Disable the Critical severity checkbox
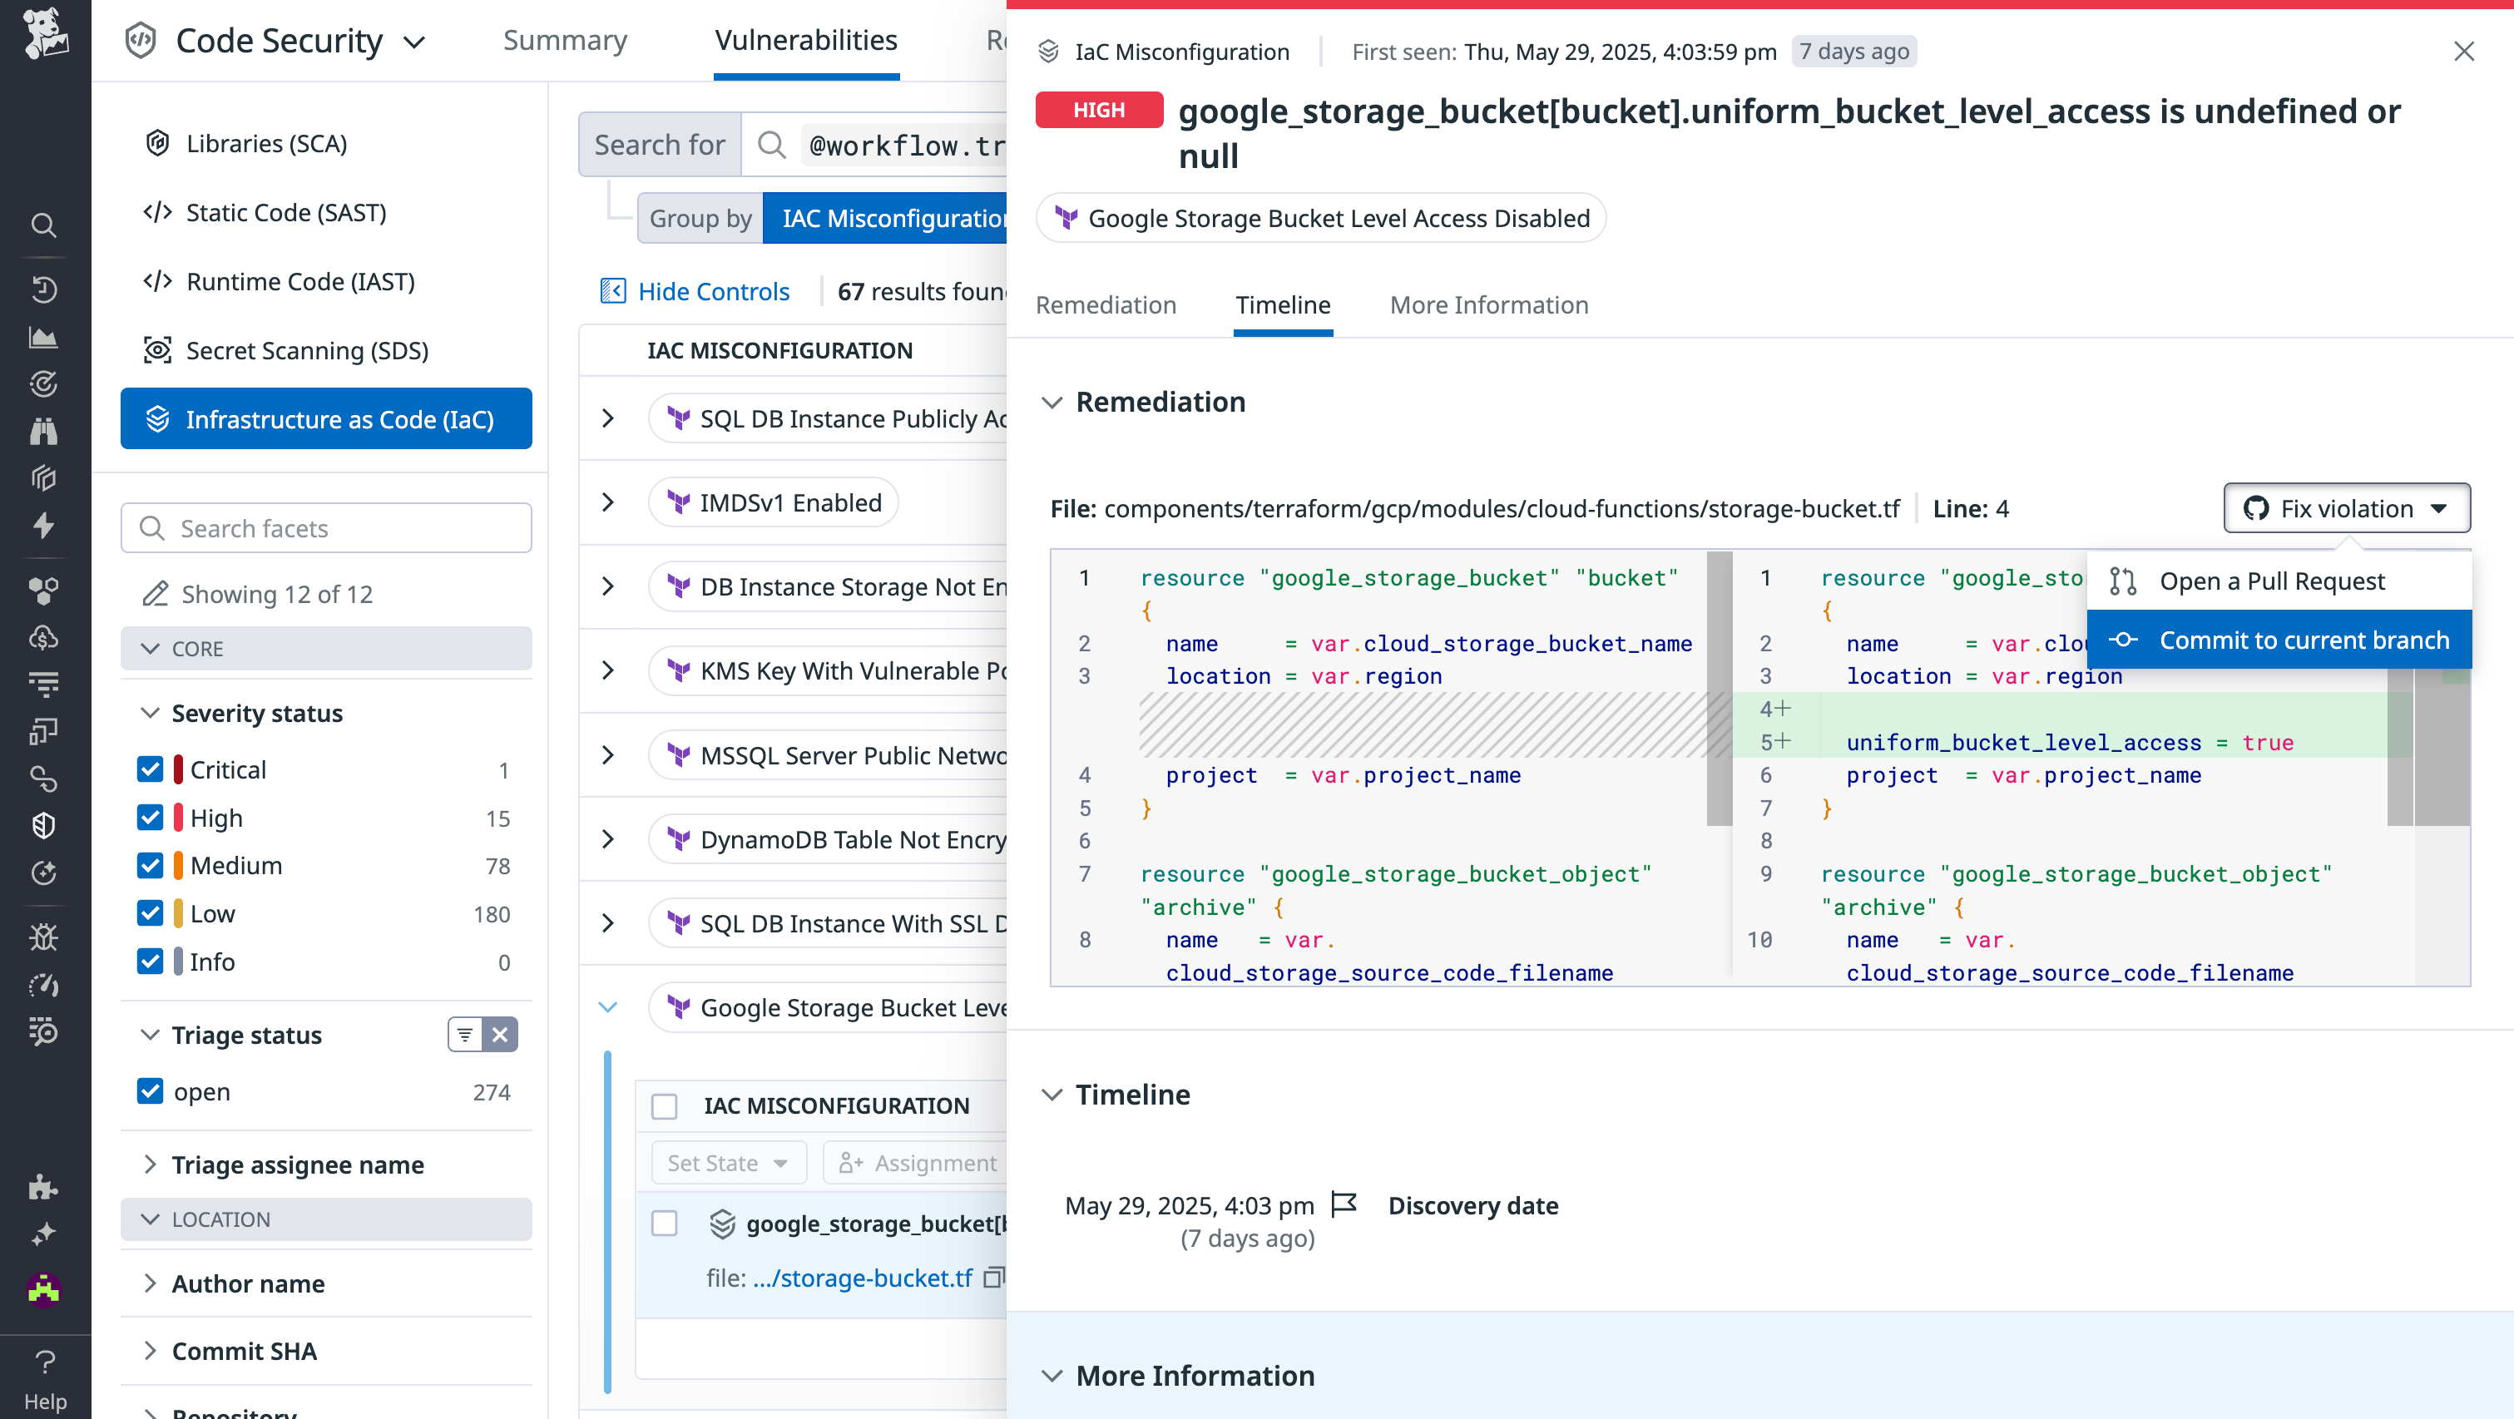 151,769
